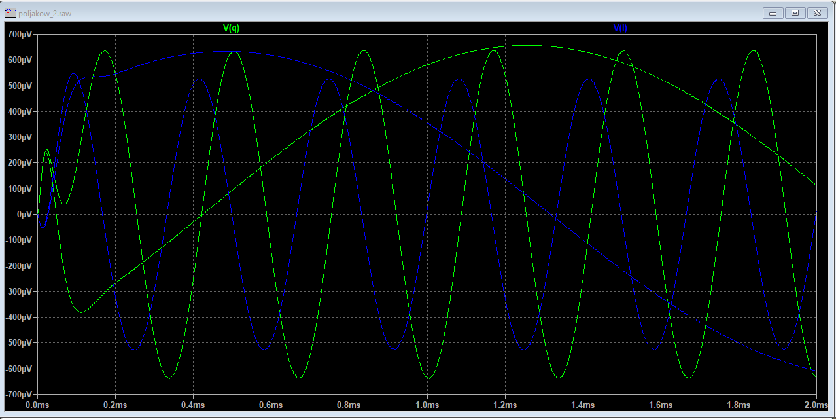Maximize the poljakow_2.raw waveform window

pyautogui.click(x=795, y=12)
